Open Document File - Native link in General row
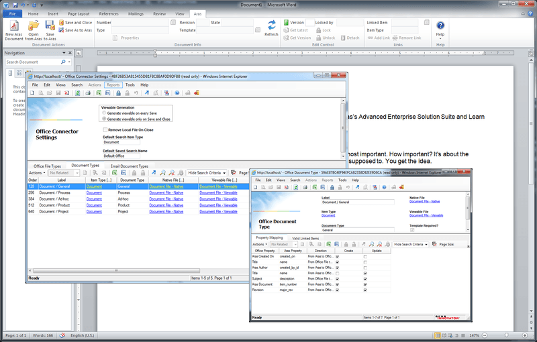 click(x=166, y=186)
